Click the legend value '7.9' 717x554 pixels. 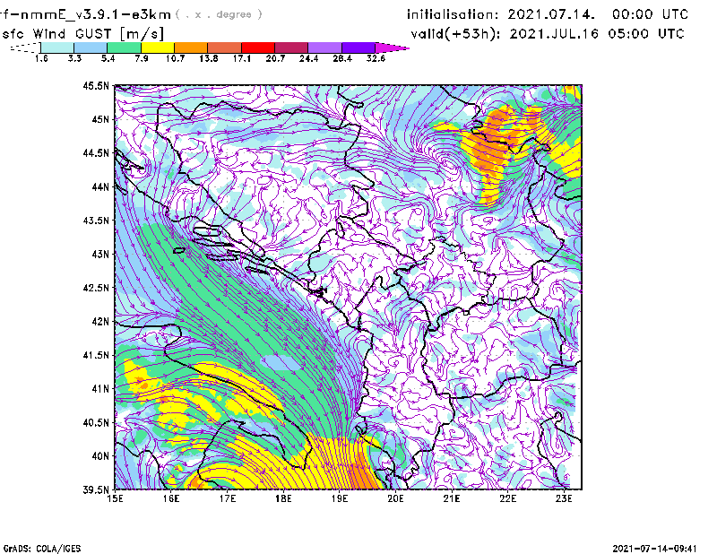pyautogui.click(x=142, y=59)
